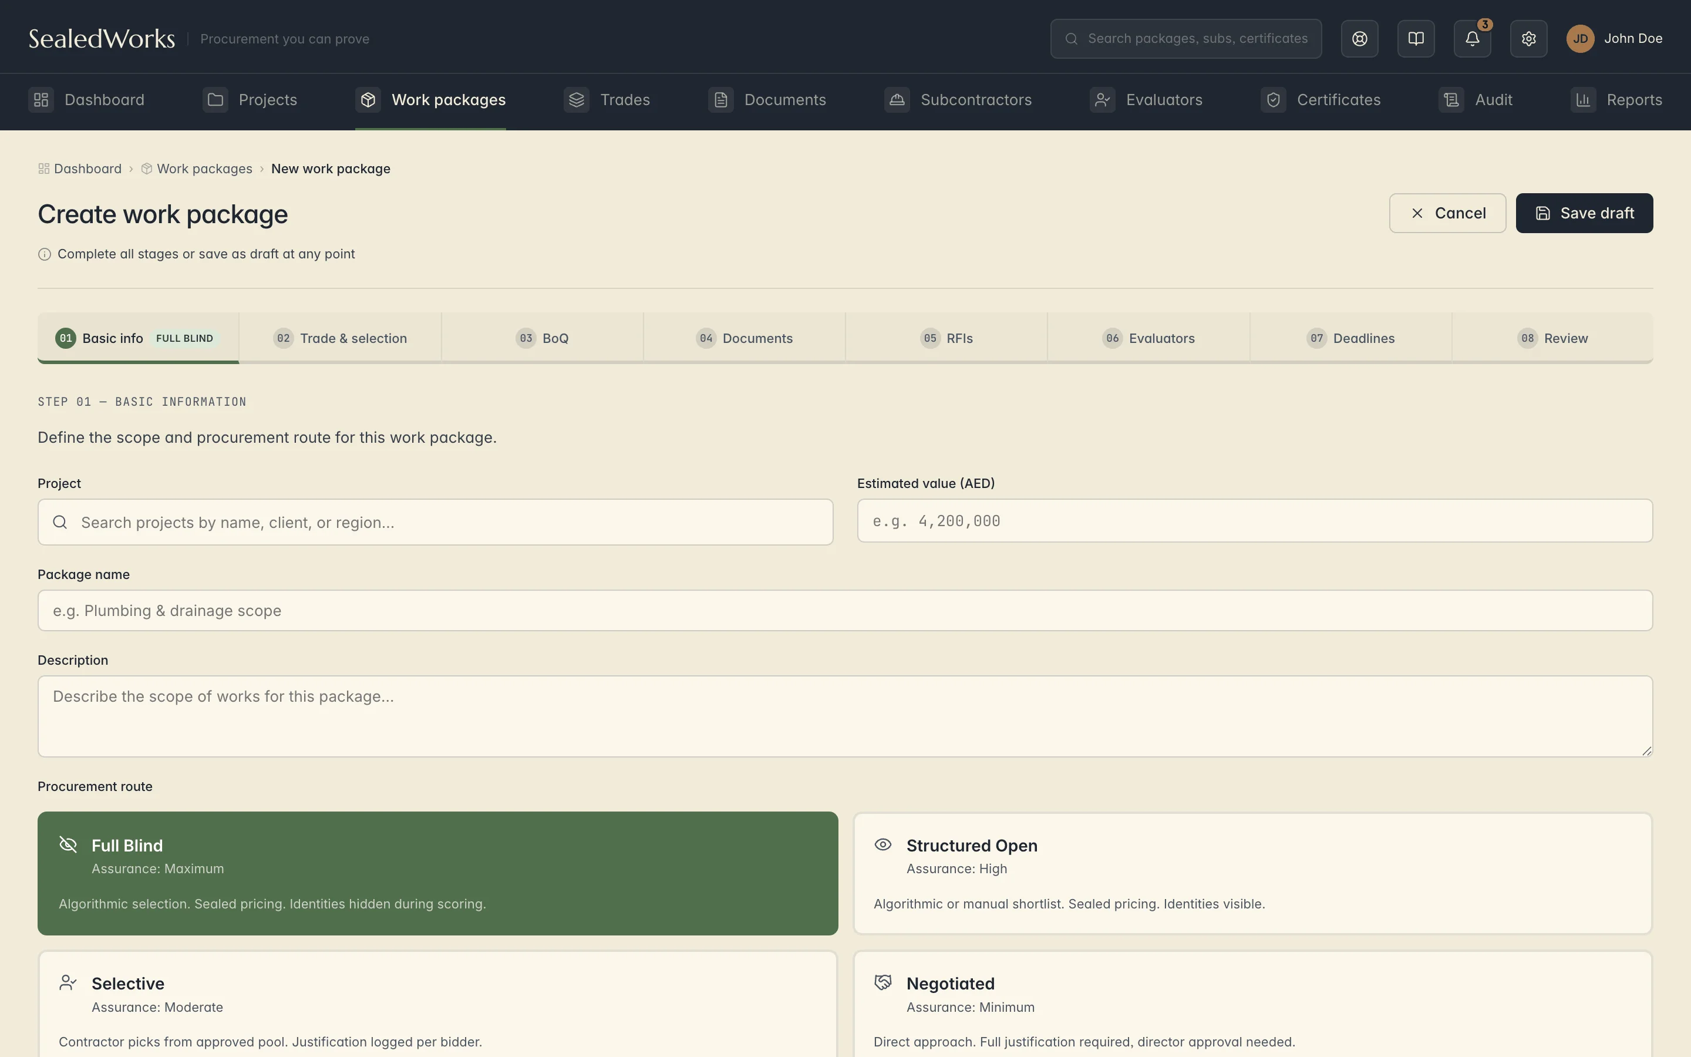Viewport: 1691px width, 1057px height.
Task: Click the info icon beside stage hint
Action: click(44, 254)
